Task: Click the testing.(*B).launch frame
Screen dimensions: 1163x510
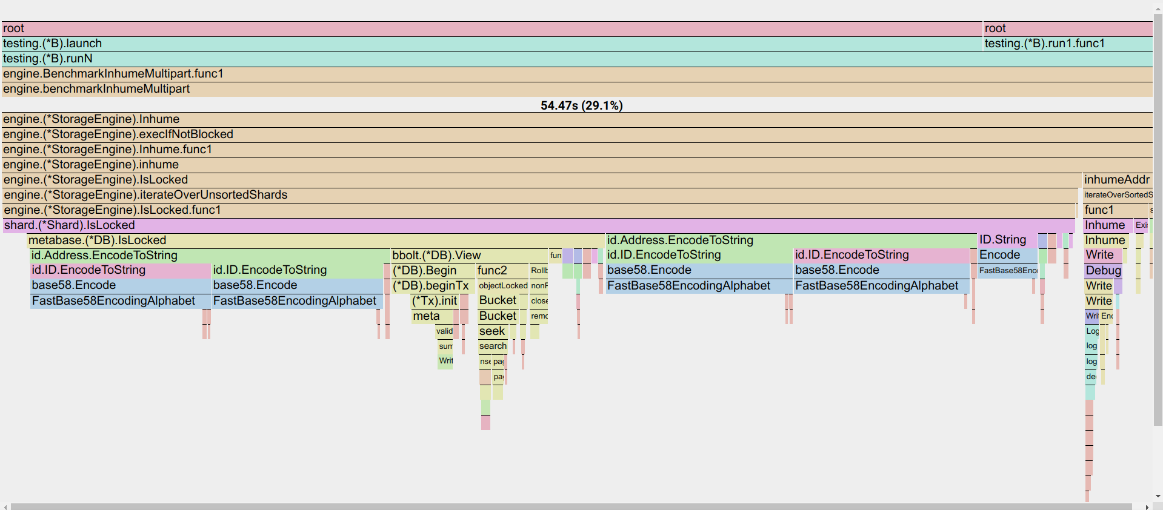Action: point(492,44)
